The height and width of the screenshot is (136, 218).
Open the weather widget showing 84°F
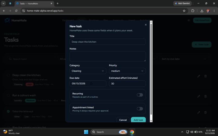click(11, 132)
